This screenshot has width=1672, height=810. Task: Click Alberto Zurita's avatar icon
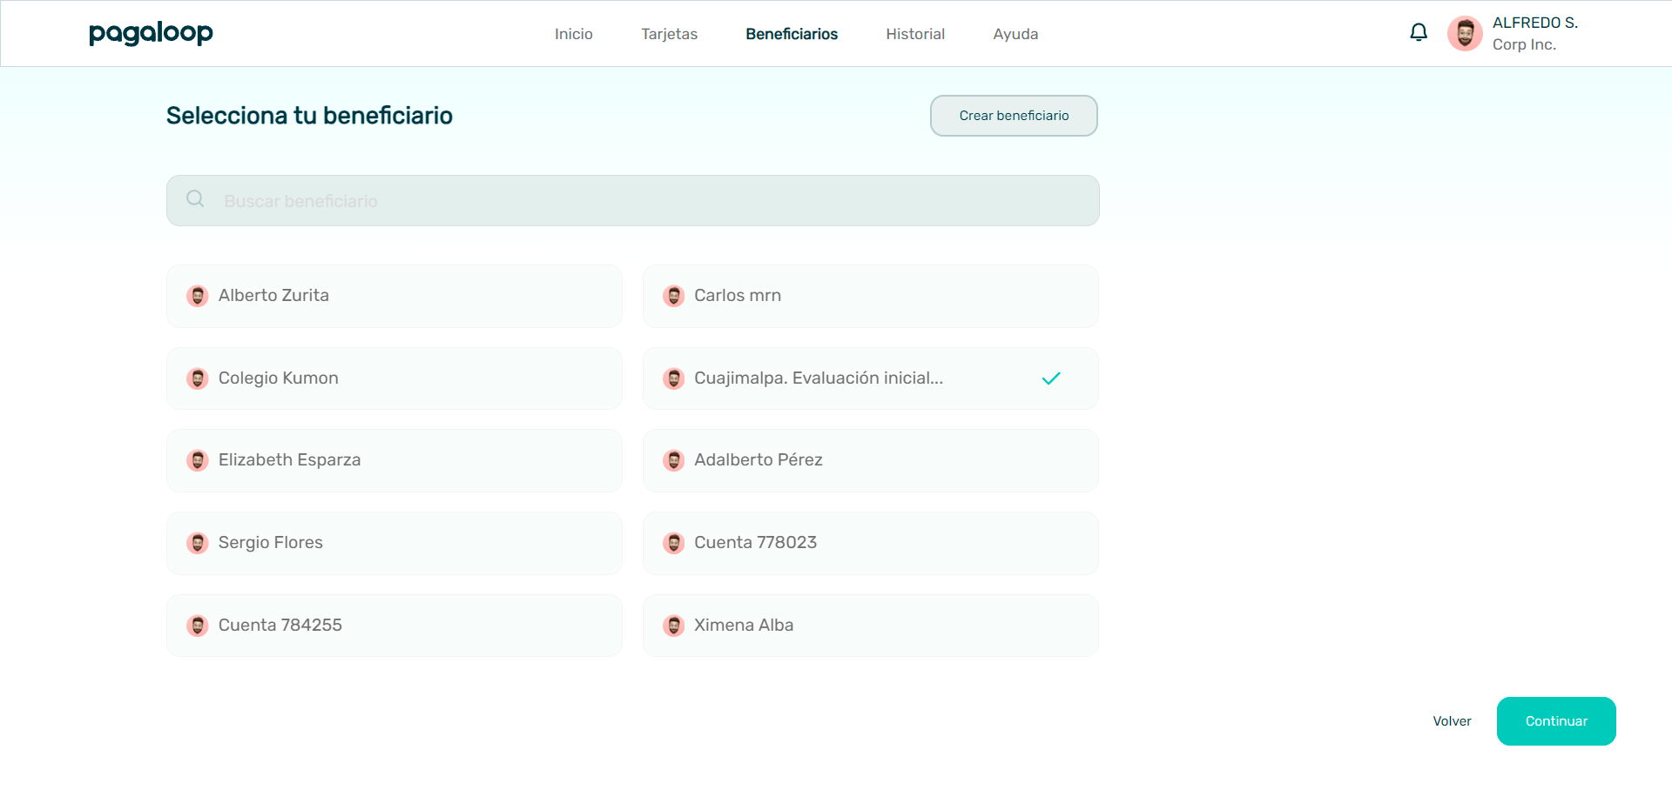tap(198, 296)
